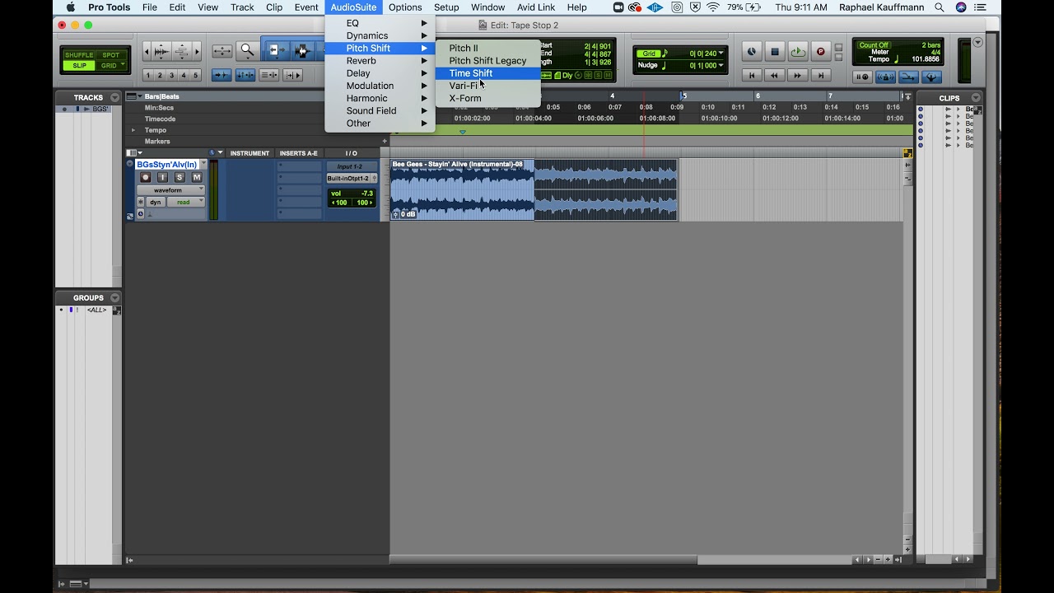The height and width of the screenshot is (593, 1054).
Task: Enable Shuffle edit mode
Action: [79, 55]
